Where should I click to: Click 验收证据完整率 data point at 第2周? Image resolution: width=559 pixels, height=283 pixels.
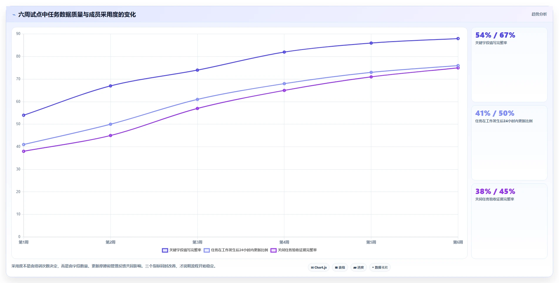(x=110, y=135)
